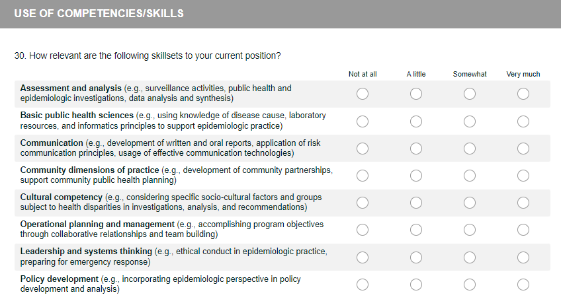This screenshot has height=305, width=561.
Task: Choose 'Somewhat' for Policy development
Action: [470, 285]
